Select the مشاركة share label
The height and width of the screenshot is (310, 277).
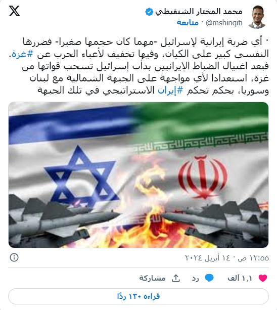[x=152, y=278]
